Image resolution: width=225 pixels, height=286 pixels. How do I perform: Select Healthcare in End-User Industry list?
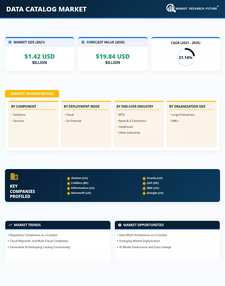[126, 127]
